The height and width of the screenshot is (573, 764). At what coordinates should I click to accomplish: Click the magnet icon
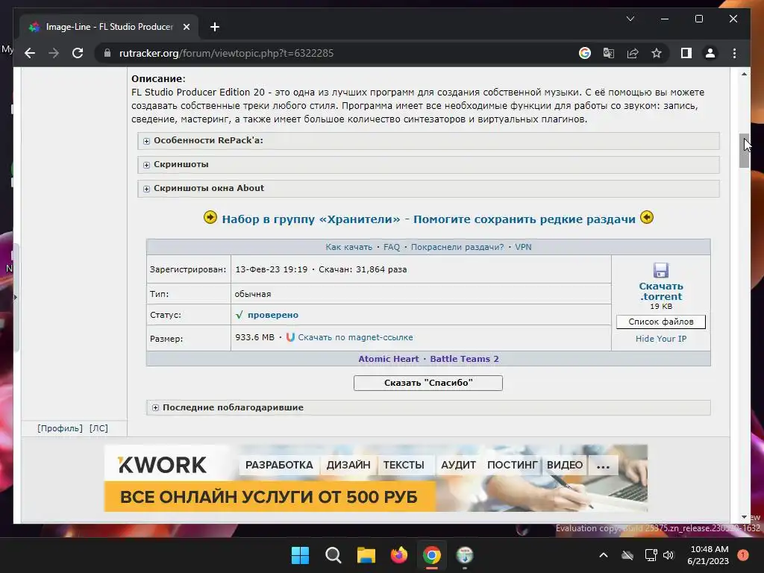pos(290,337)
